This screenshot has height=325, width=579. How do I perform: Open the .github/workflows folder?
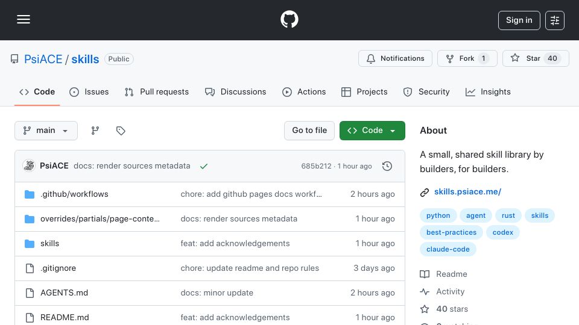point(74,194)
